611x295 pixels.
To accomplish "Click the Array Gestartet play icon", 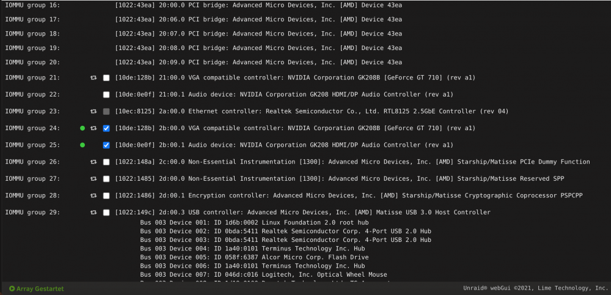I will coord(12,289).
